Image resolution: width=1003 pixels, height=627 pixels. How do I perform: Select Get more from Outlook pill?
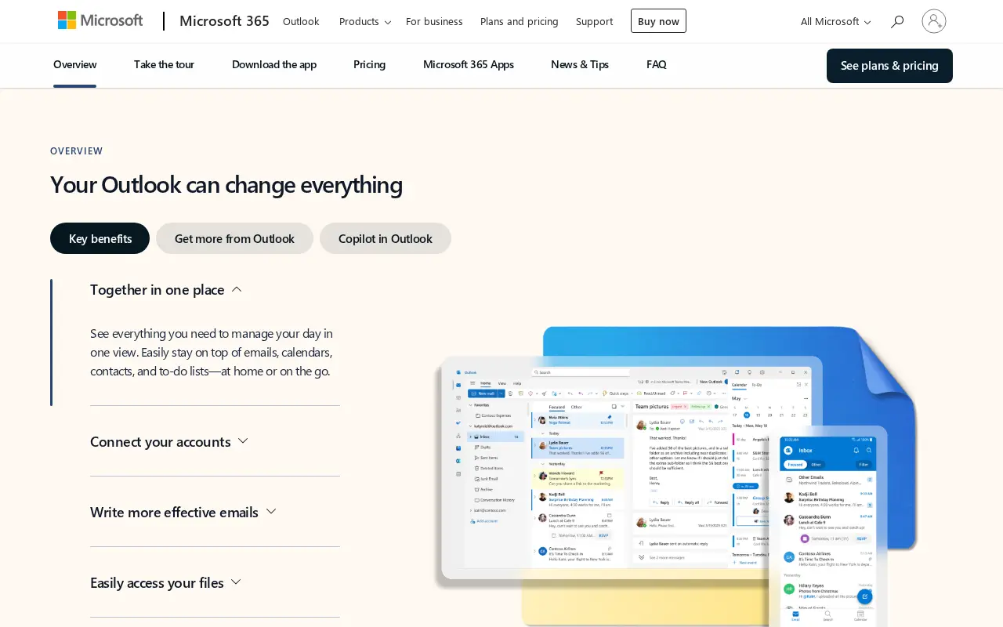(x=234, y=238)
